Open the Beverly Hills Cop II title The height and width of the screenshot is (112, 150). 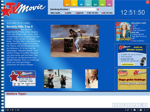coord(19,26)
